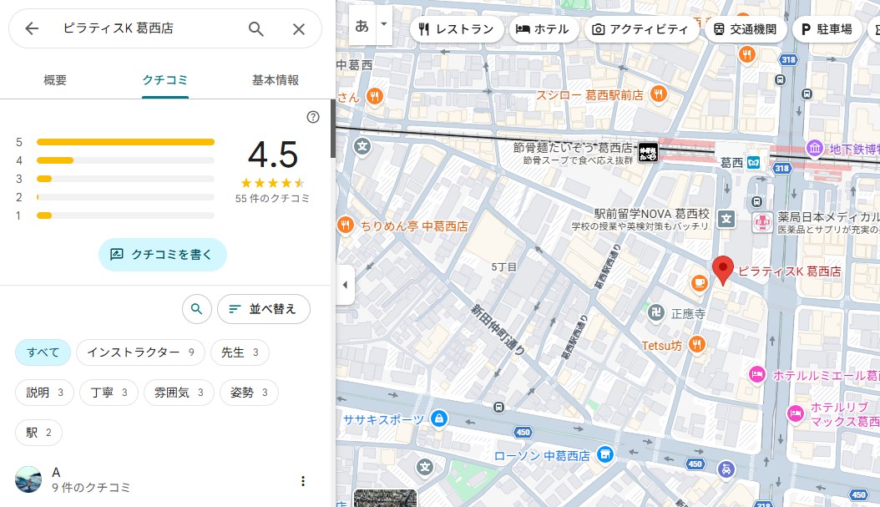Screen dimensions: 880x507
Task: Click the back arrow in search box
Action: (32, 29)
